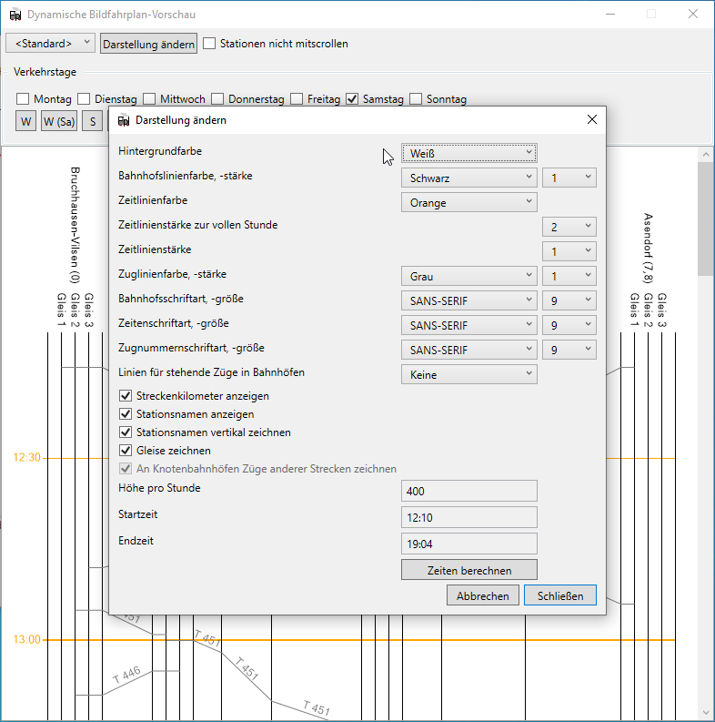This screenshot has width=715, height=722.
Task: Enable the Mittwoch checkbox
Action: pos(149,99)
